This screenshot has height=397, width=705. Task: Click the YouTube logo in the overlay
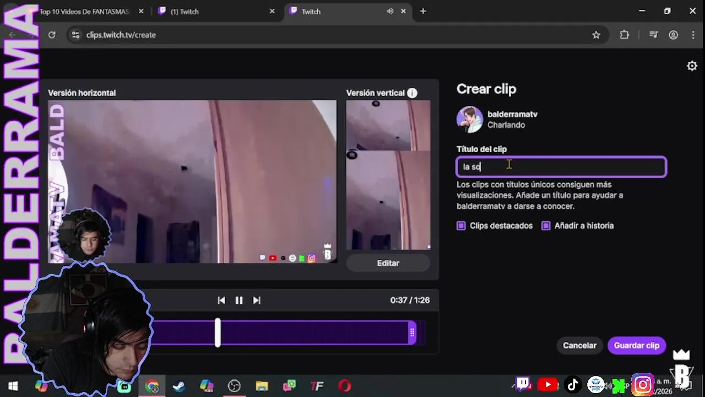(x=548, y=384)
